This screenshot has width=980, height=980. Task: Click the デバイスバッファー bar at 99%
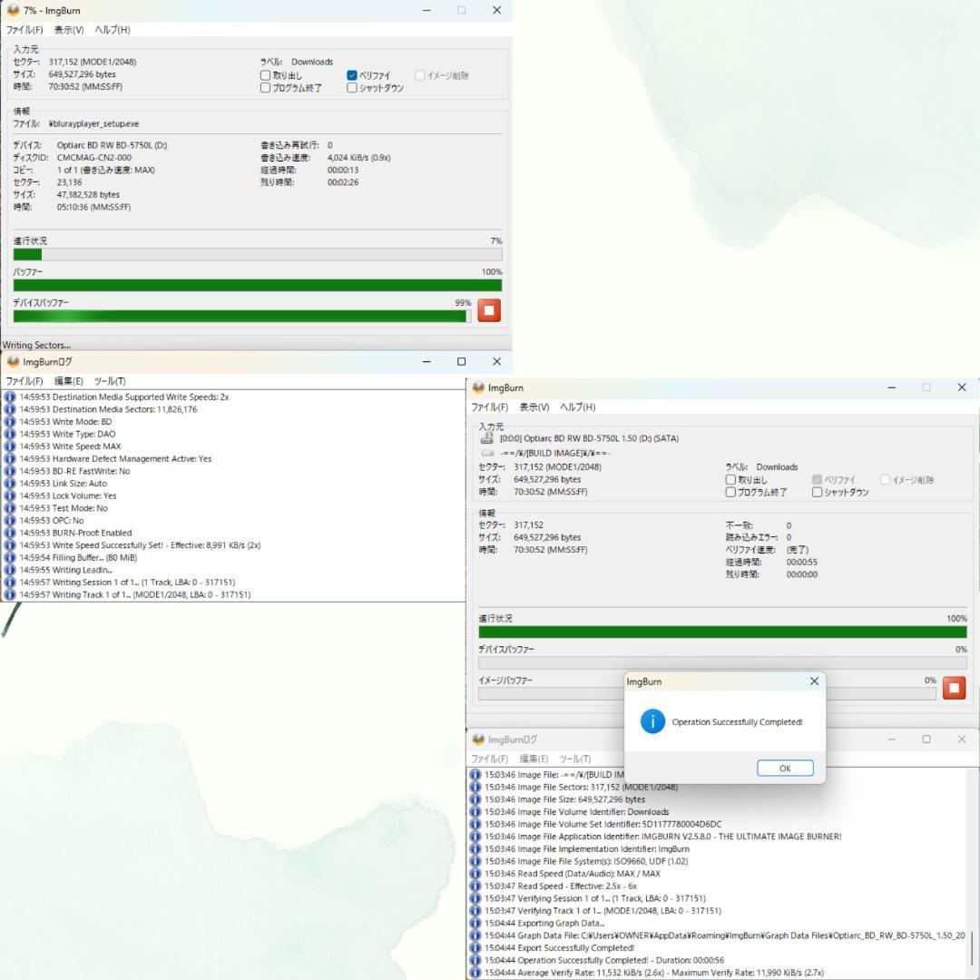click(x=242, y=317)
